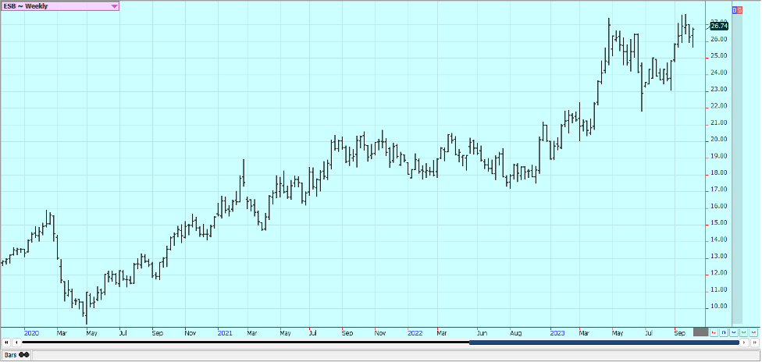The image size is (762, 362).
Task: Click the blue curve icon button
Action: pyautogui.click(x=734, y=332)
